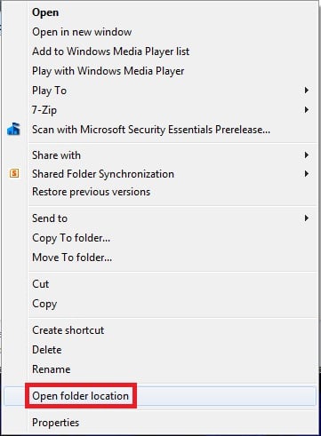Screen dimensions: 321x436
Task: Select Add to Windows Media Player list
Action: [110, 52]
